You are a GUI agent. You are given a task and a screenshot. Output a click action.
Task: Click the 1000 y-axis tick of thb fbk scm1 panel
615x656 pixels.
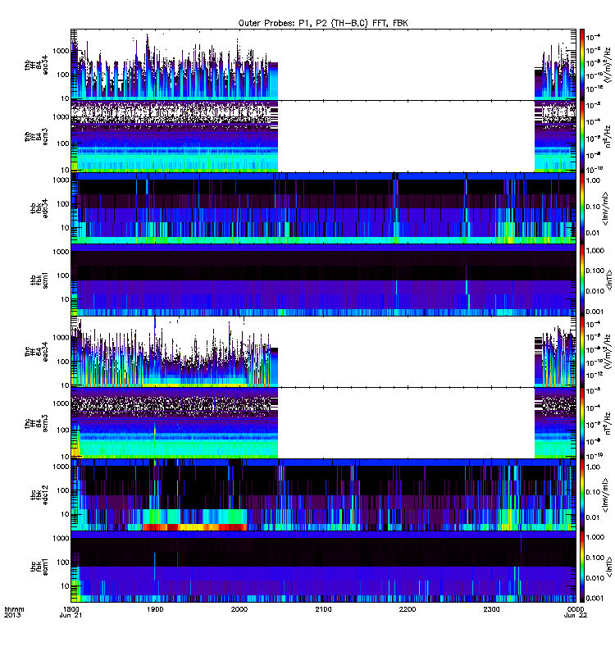click(x=61, y=252)
